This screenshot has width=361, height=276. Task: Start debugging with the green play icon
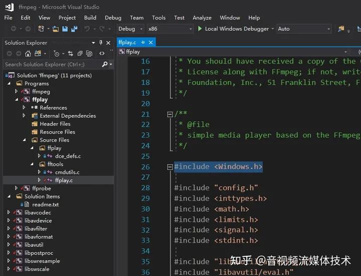tap(200, 29)
